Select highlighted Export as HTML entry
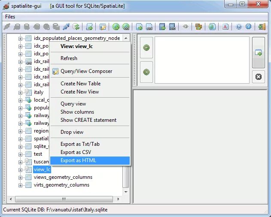This screenshot has height=217, width=271. pyautogui.click(x=90, y=160)
